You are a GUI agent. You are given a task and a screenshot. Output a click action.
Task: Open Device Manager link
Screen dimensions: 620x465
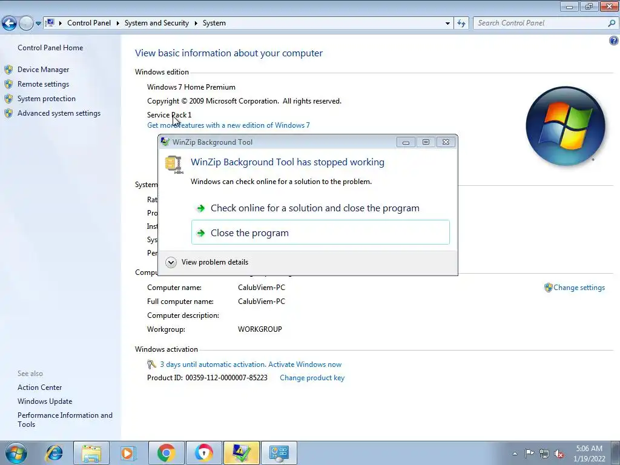pyautogui.click(x=43, y=70)
